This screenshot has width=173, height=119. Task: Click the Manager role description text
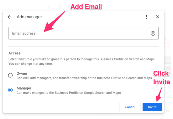coord(69,93)
